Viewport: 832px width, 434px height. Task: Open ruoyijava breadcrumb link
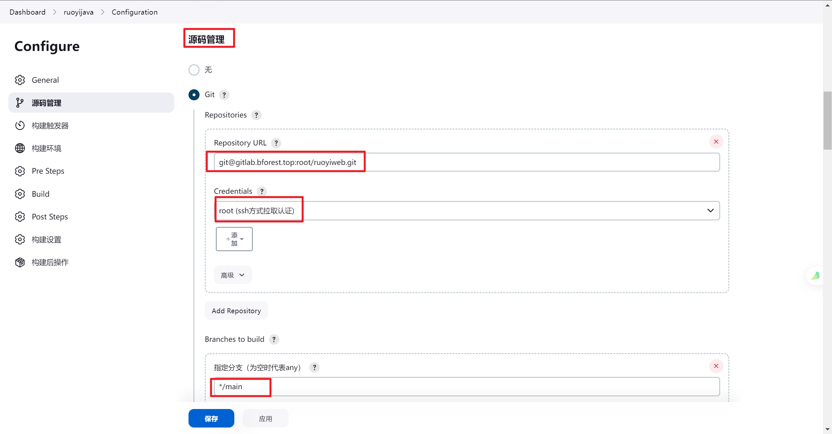tap(79, 12)
